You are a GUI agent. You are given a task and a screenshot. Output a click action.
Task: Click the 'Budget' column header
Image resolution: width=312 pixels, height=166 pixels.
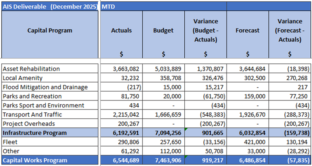pos(163,31)
